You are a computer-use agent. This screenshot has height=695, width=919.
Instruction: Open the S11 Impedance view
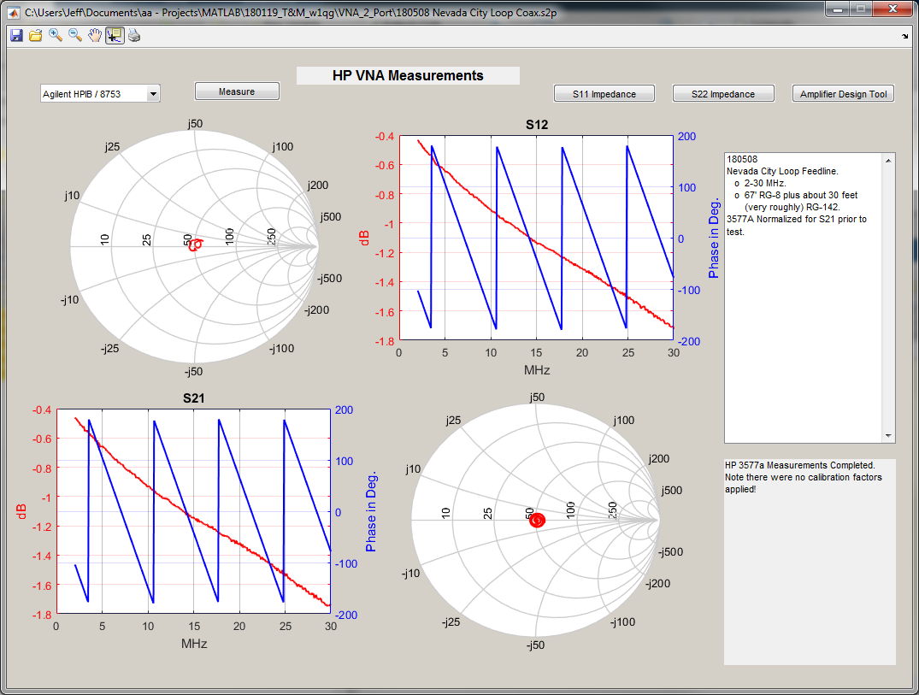604,93
